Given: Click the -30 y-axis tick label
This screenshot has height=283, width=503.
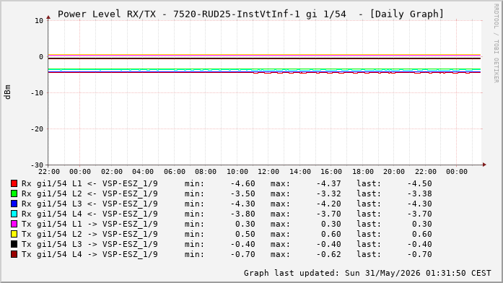Looking at the screenshot, I should (37, 165).
